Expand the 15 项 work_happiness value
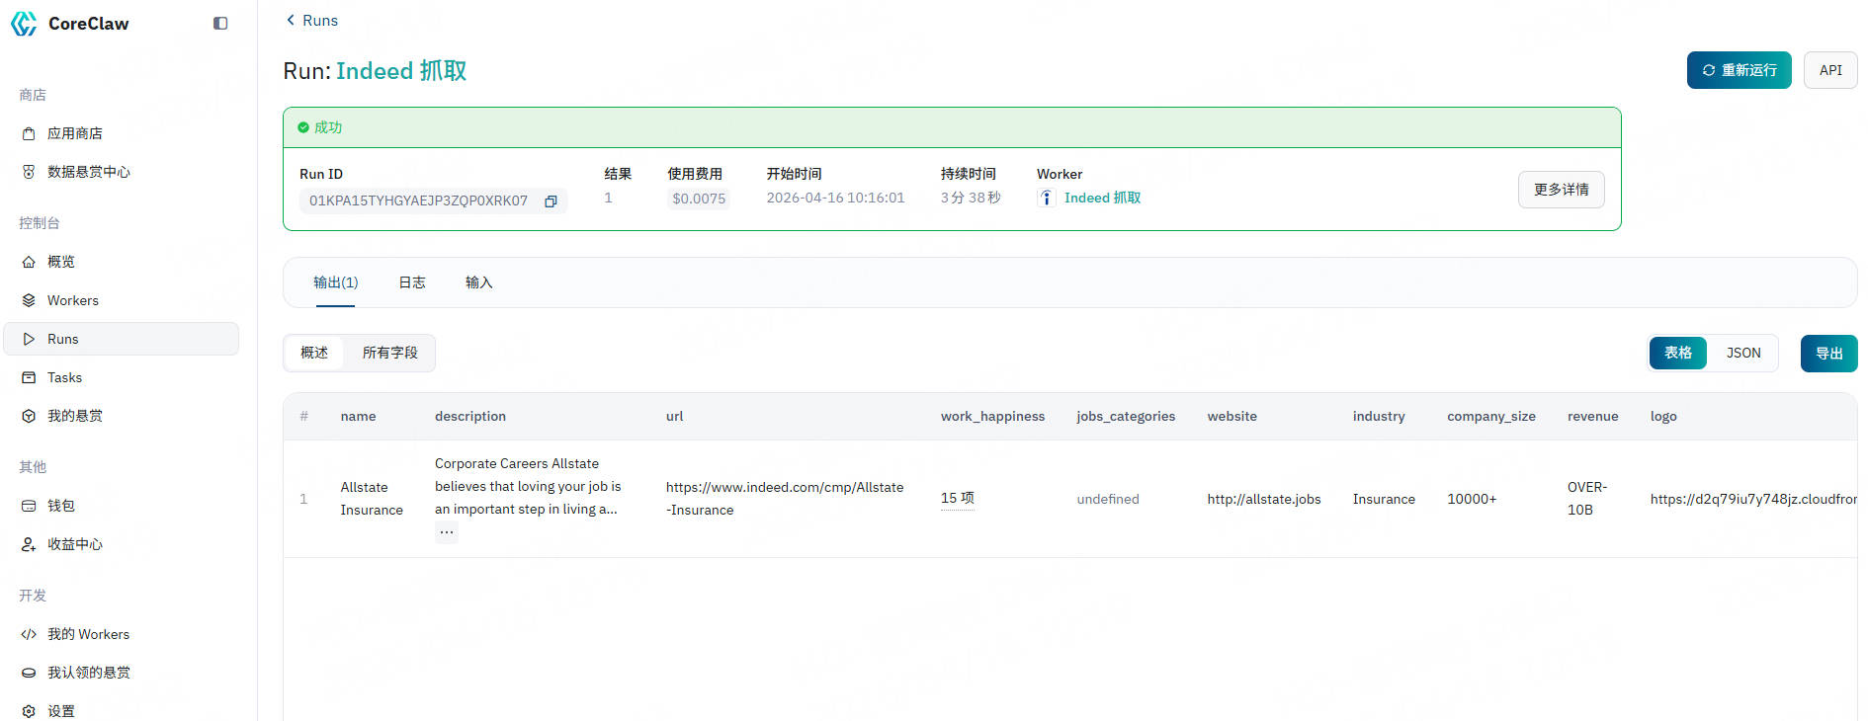 pyautogui.click(x=957, y=498)
